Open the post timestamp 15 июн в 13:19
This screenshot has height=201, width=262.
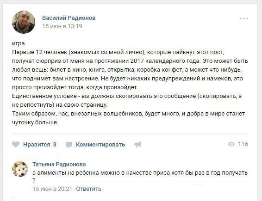pyautogui.click(x=62, y=26)
